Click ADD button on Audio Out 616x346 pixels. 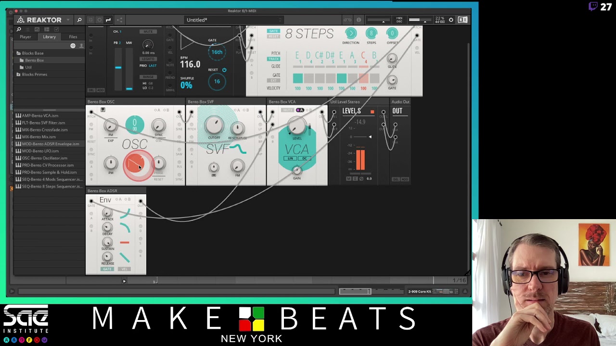pos(405,179)
